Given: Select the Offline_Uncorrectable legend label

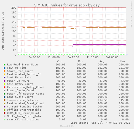Looking at the screenshot, I should [24, 110].
